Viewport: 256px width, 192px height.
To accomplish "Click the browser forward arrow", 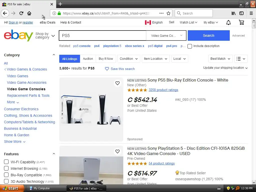I will coord(13,13).
